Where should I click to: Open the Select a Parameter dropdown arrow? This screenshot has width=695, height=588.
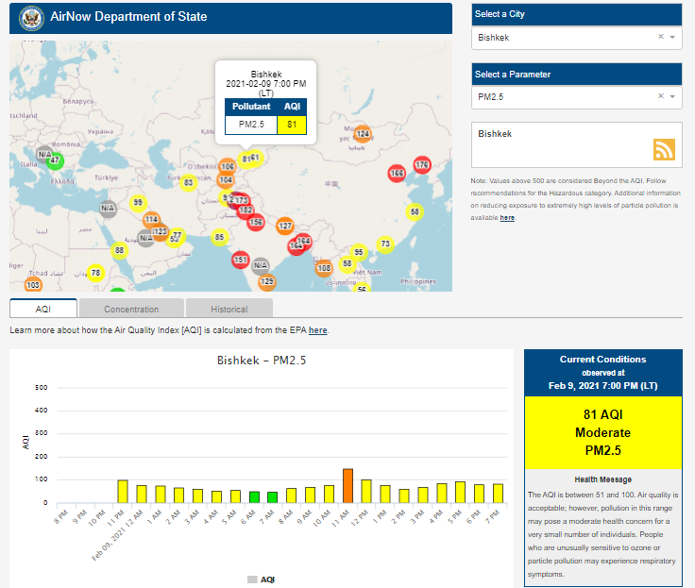point(672,97)
